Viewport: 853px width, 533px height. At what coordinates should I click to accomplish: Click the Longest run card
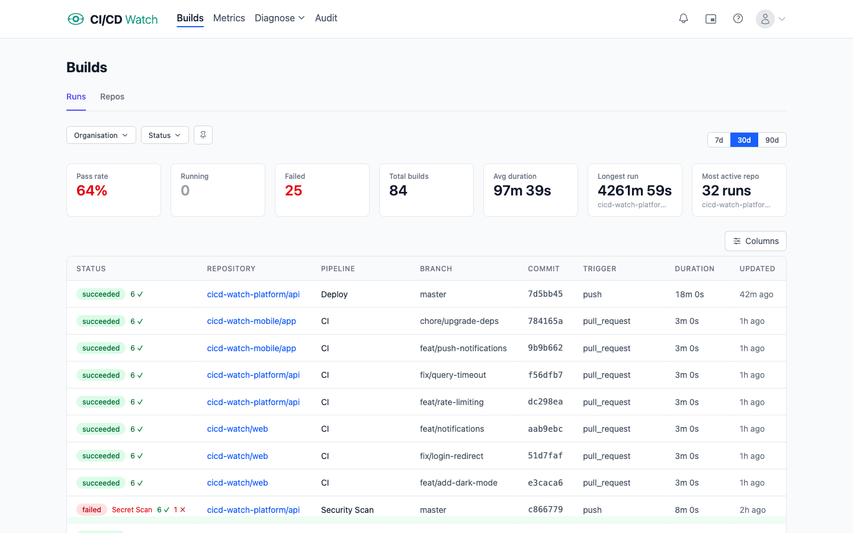click(635, 190)
